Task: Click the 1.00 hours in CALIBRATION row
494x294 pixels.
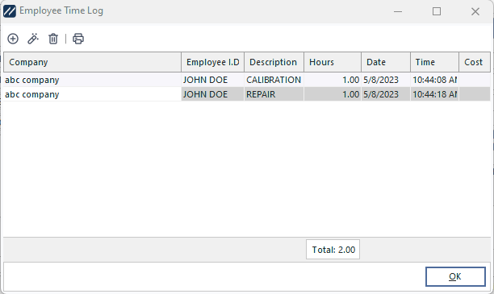Action: click(333, 80)
